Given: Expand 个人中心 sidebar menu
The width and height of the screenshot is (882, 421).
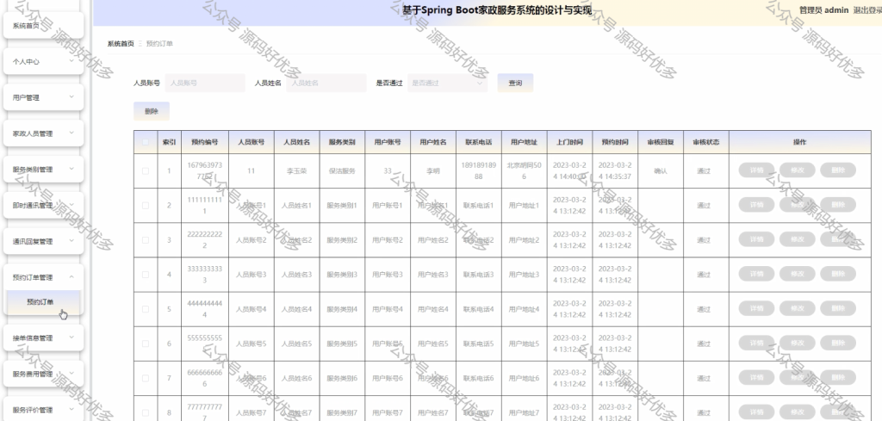Looking at the screenshot, I should (x=43, y=61).
